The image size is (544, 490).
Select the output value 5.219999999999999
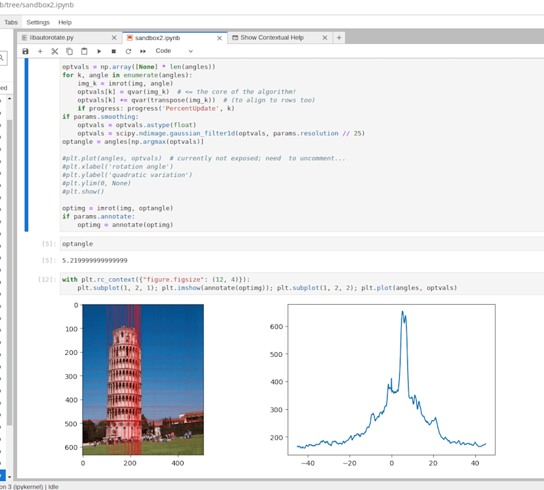(x=95, y=261)
